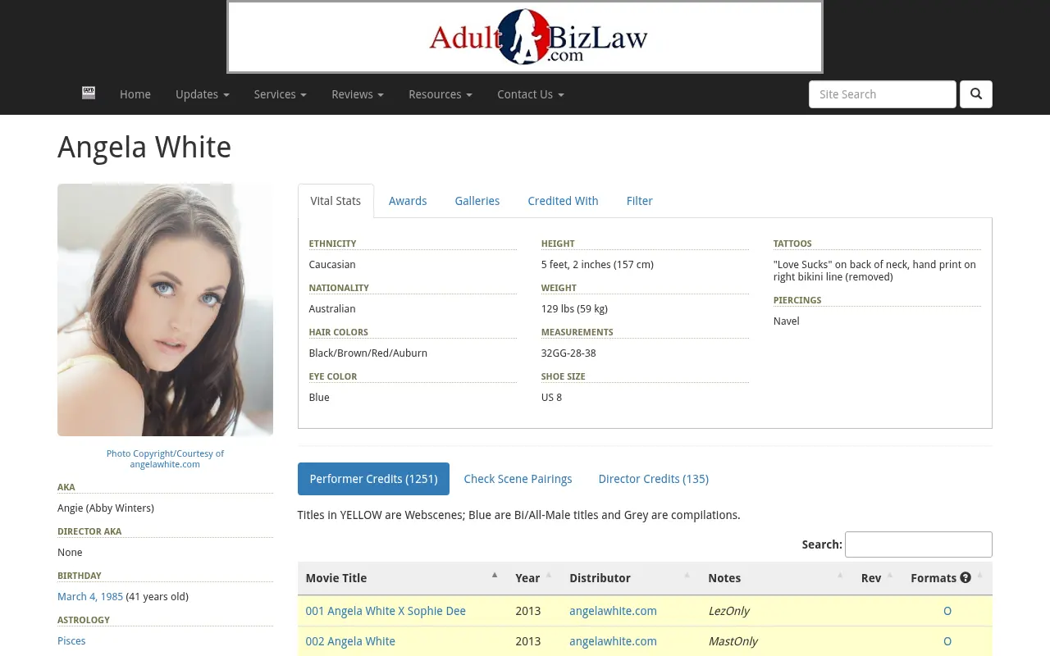
Task: Sort table by the Notes column header
Action: (x=777, y=578)
